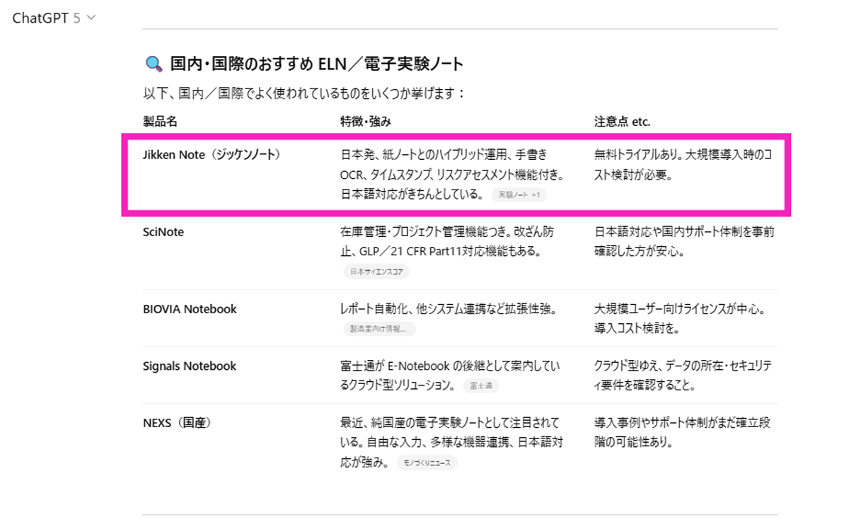Select the SciNote product name cell

coord(163,232)
